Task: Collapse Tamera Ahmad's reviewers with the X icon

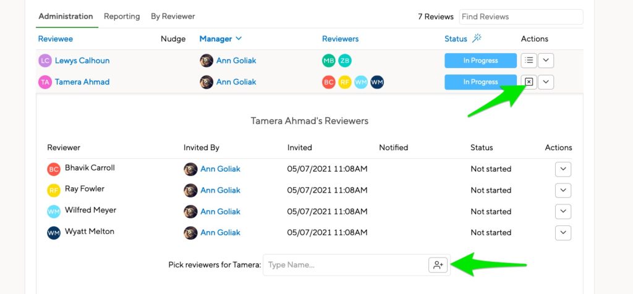Action: (x=529, y=82)
